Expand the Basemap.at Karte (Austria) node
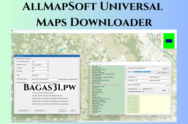This screenshot has width=188, height=124. 89,69
